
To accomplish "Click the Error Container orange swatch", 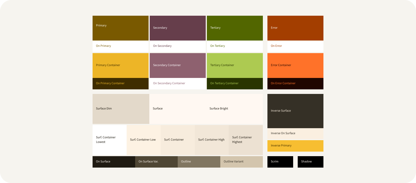I will [x=295, y=65].
